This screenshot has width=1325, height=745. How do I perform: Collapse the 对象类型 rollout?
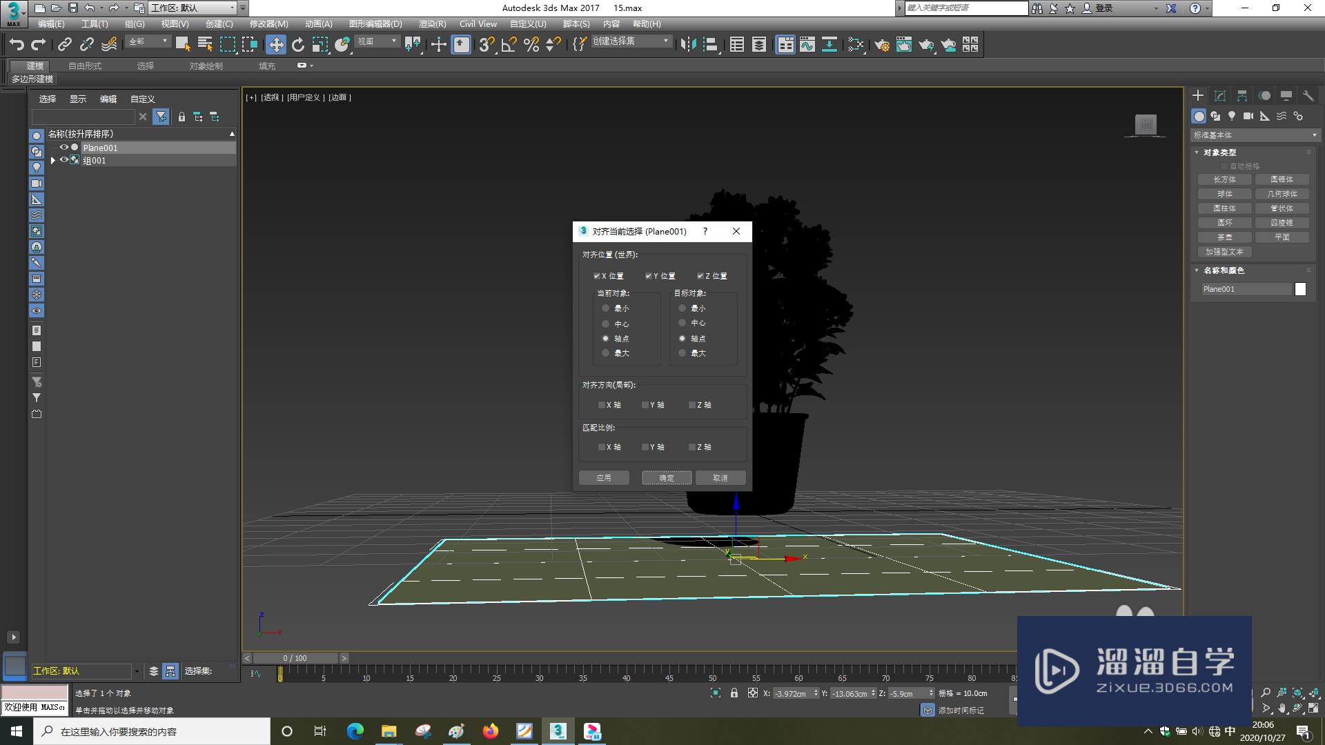click(x=1219, y=152)
